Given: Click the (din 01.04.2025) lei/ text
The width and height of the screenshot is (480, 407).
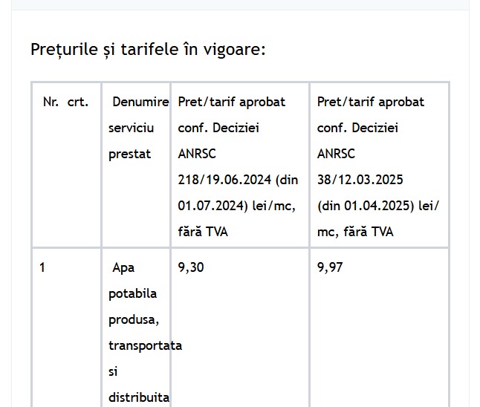Looking at the screenshot, I should click(378, 206).
